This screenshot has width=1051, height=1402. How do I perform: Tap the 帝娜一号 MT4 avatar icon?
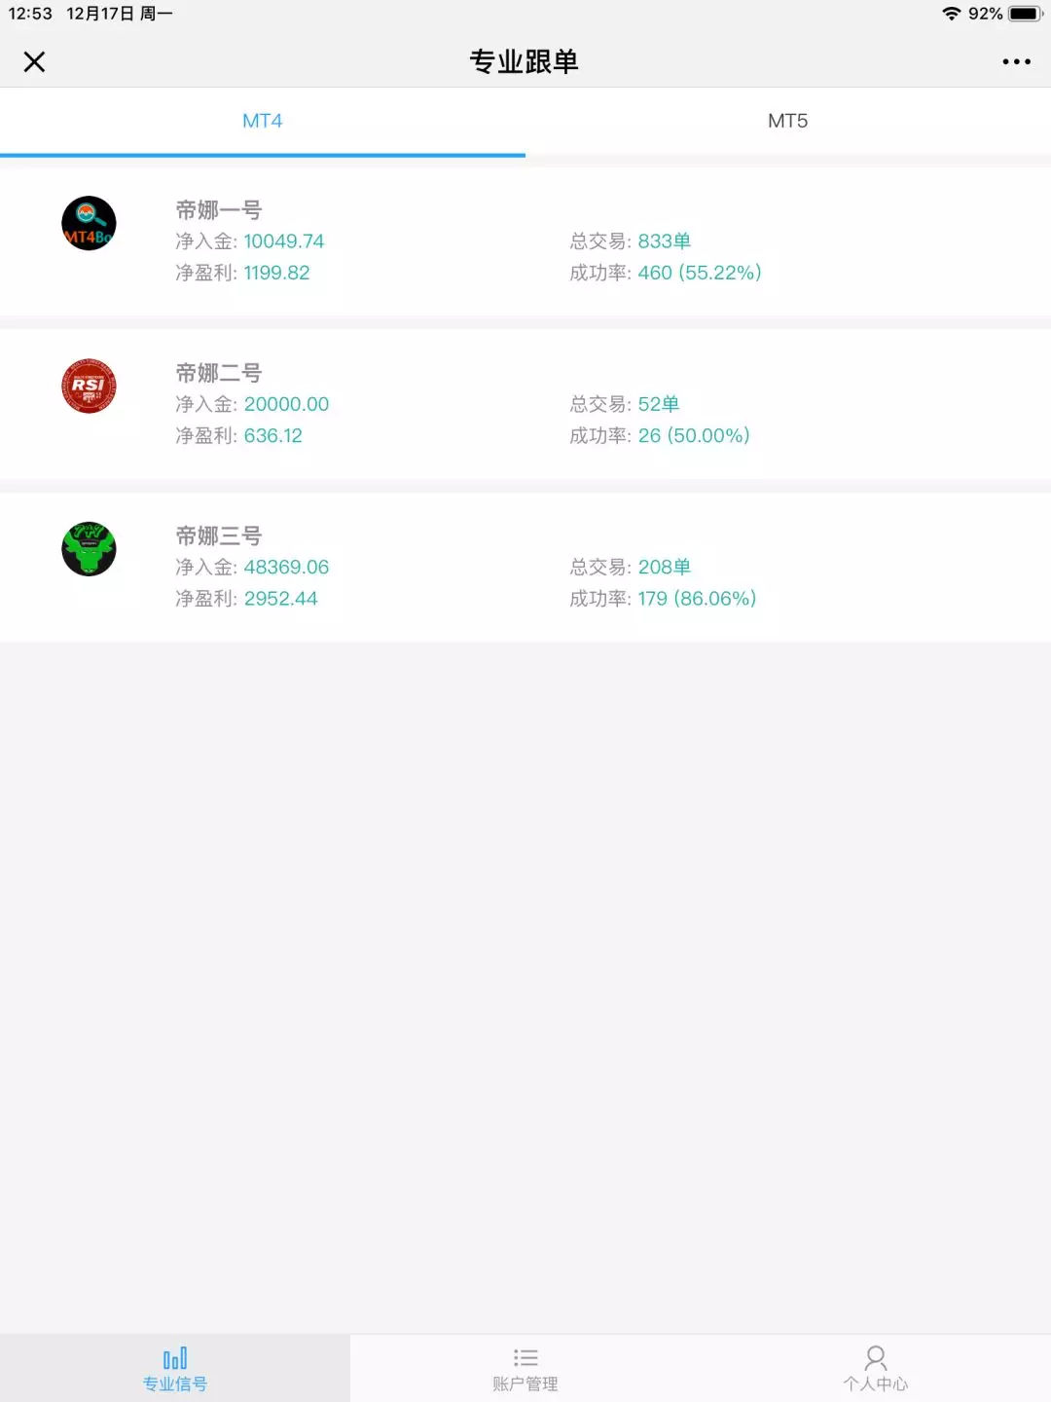pyautogui.click(x=89, y=224)
